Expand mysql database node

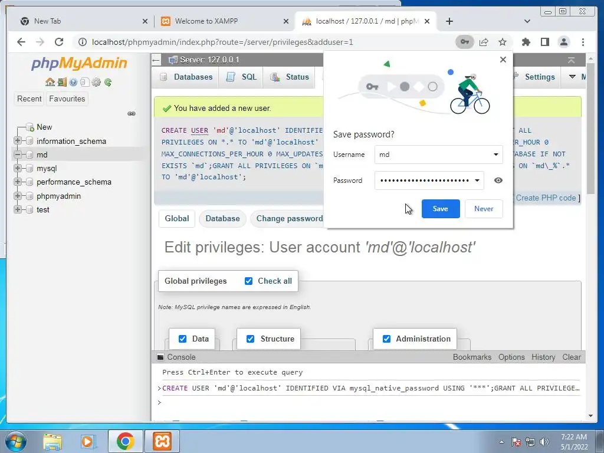[17, 168]
